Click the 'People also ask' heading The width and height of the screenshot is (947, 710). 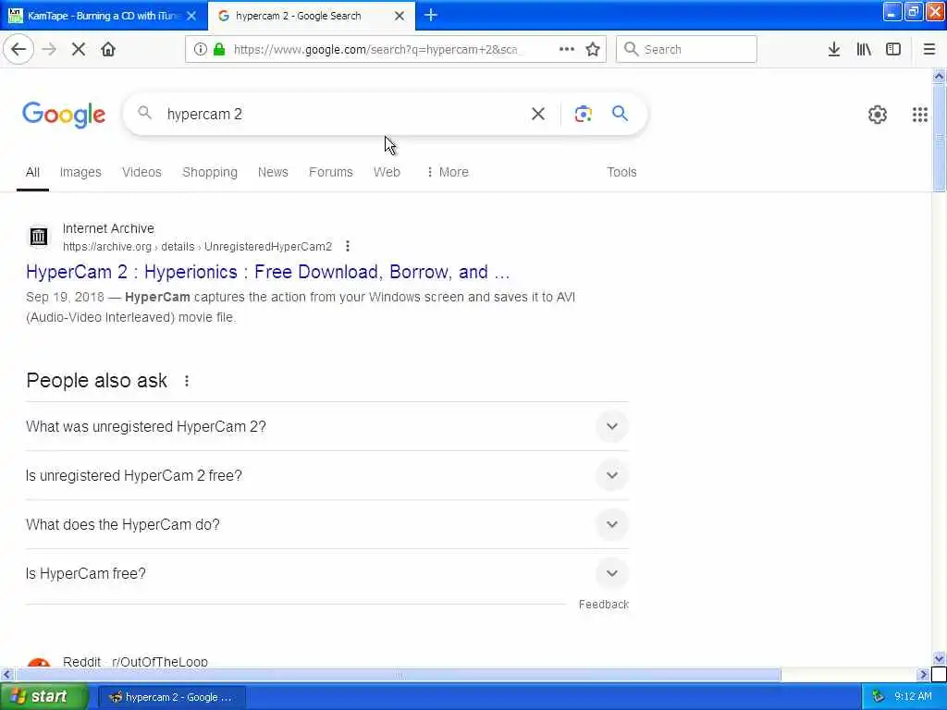pyautogui.click(x=96, y=380)
